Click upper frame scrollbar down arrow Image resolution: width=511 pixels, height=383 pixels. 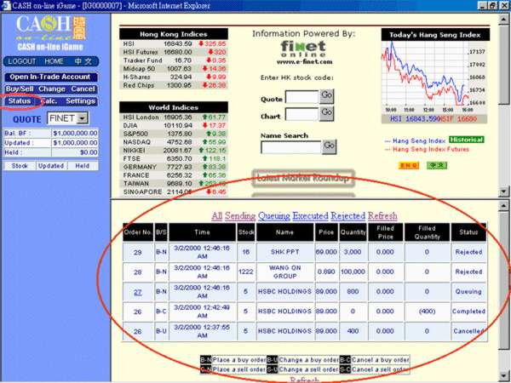(x=504, y=191)
